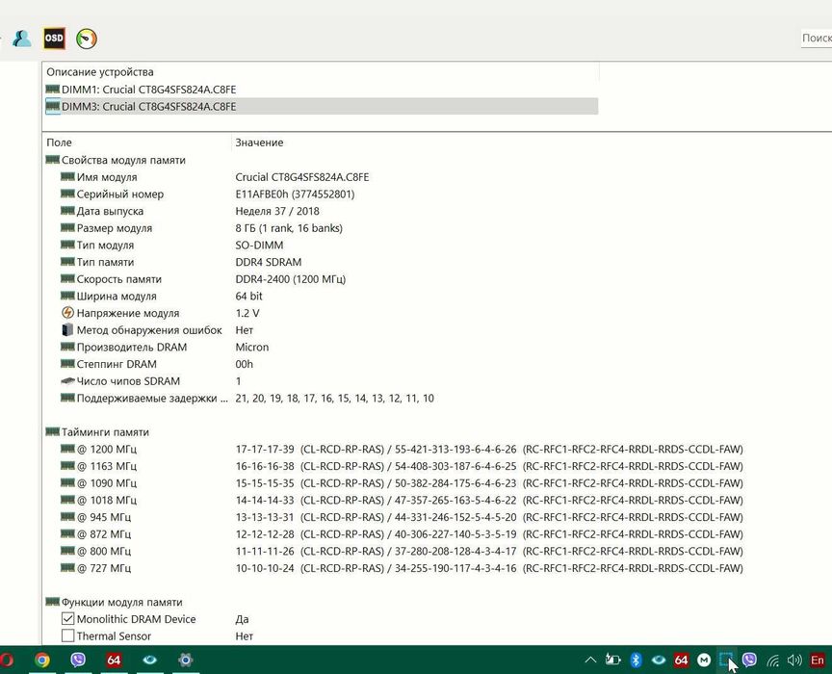
Task: Click the Поле column header
Action: tap(59, 143)
